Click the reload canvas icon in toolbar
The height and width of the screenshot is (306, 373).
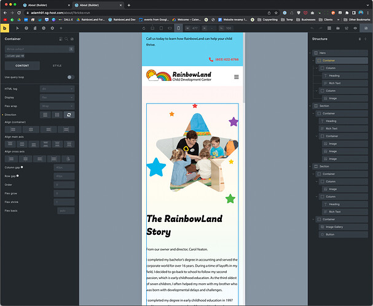tap(144, 28)
